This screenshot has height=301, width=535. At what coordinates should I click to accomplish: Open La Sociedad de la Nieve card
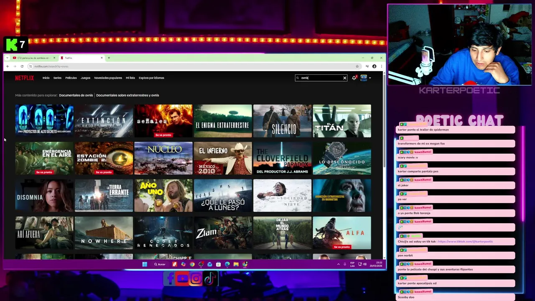pyautogui.click(x=283, y=195)
